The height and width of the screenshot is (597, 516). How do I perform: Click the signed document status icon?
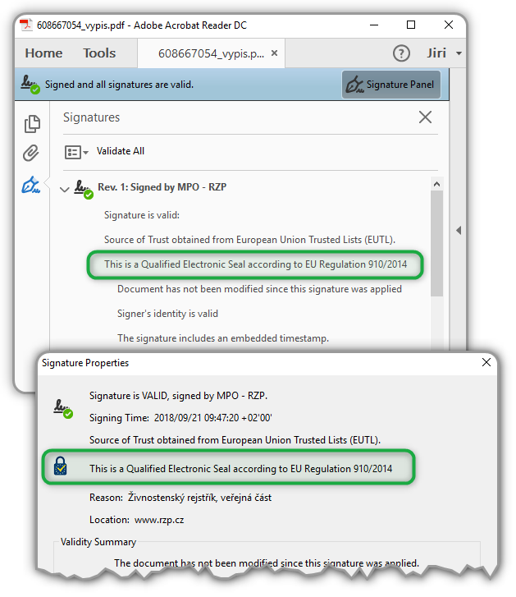pyautogui.click(x=30, y=85)
